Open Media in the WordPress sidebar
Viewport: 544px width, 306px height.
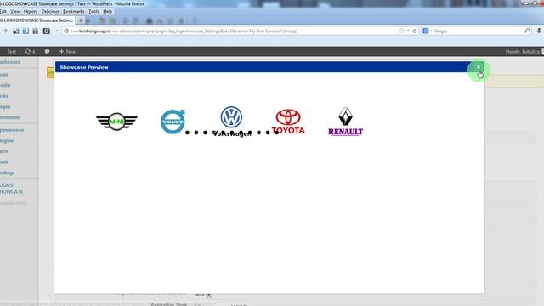pos(6,85)
